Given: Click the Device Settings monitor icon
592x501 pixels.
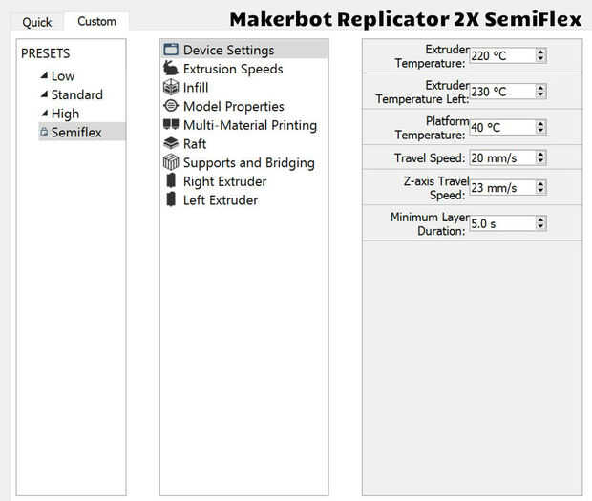Looking at the screenshot, I should (x=171, y=50).
